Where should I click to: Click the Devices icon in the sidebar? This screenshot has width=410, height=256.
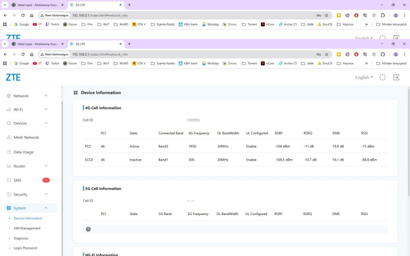(x=9, y=123)
